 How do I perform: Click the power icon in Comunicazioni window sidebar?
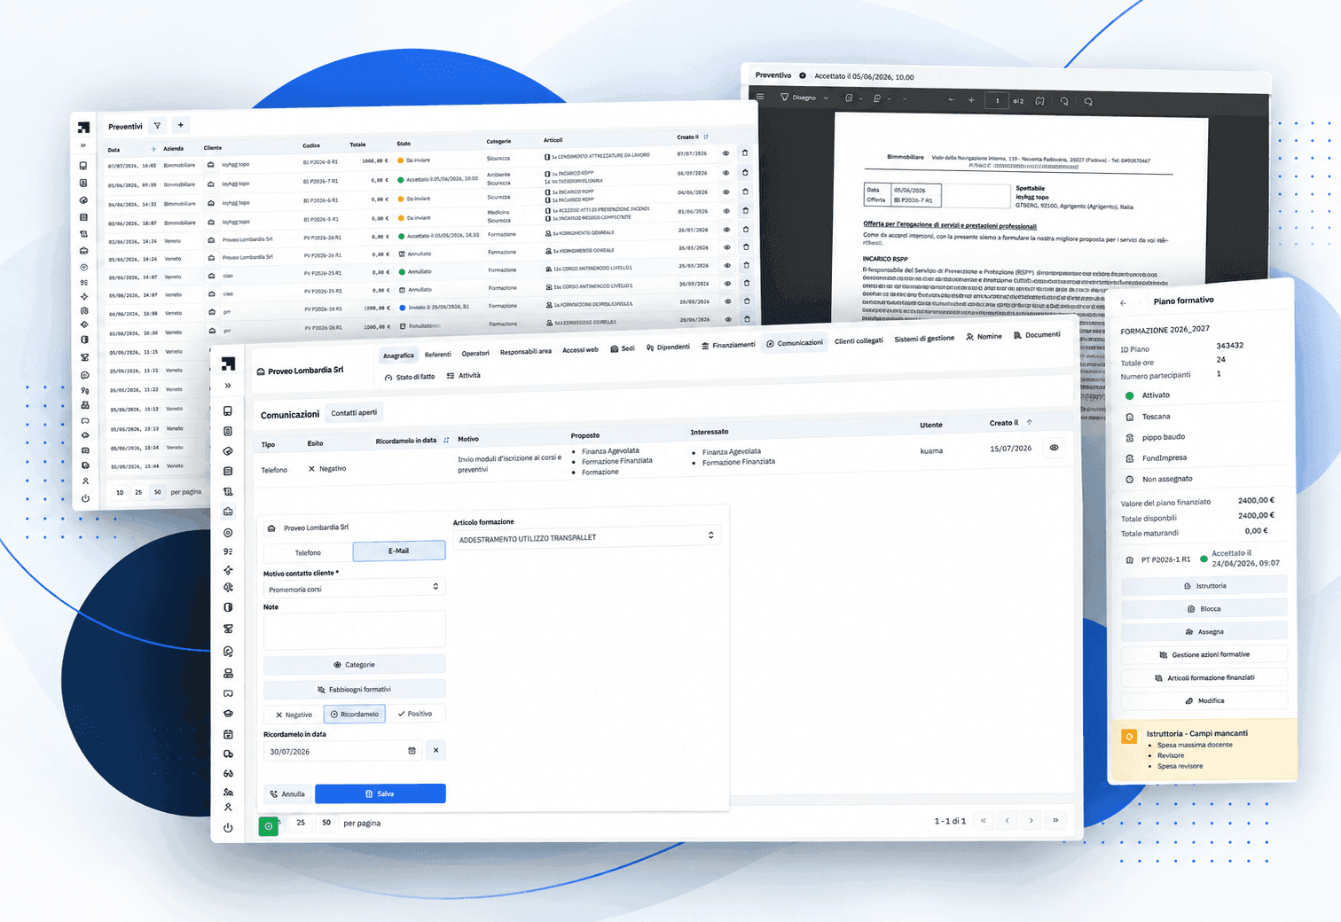click(x=228, y=828)
